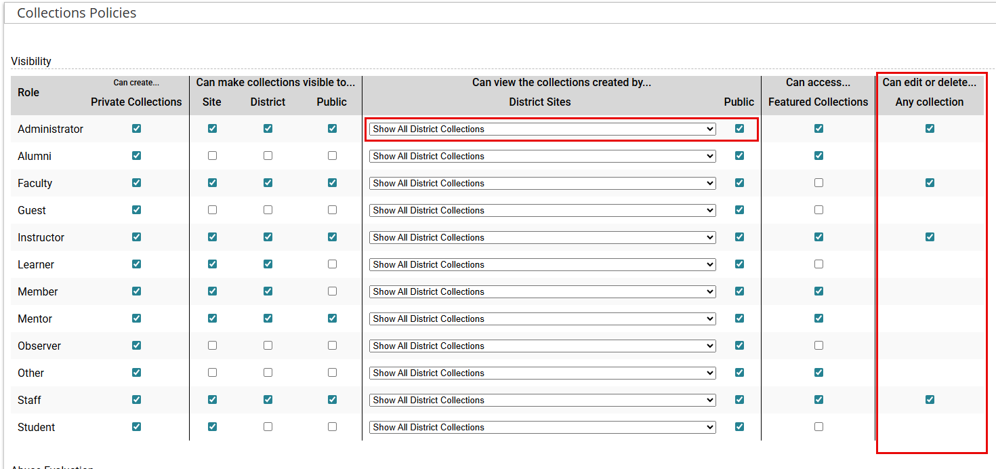This screenshot has width=996, height=469.
Task: Open Other District Sites dropdown
Action: coord(543,373)
